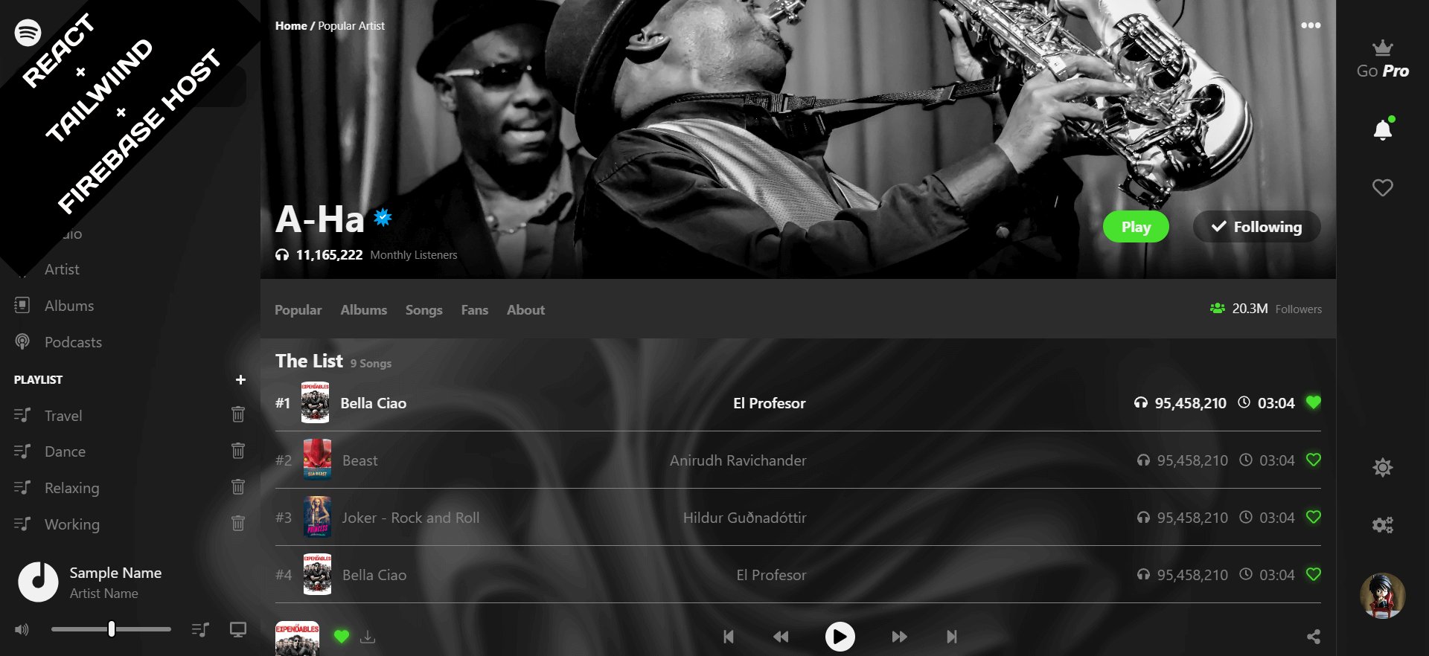The width and height of the screenshot is (1429, 656).
Task: Select the Beast album cover
Action: [x=317, y=460]
